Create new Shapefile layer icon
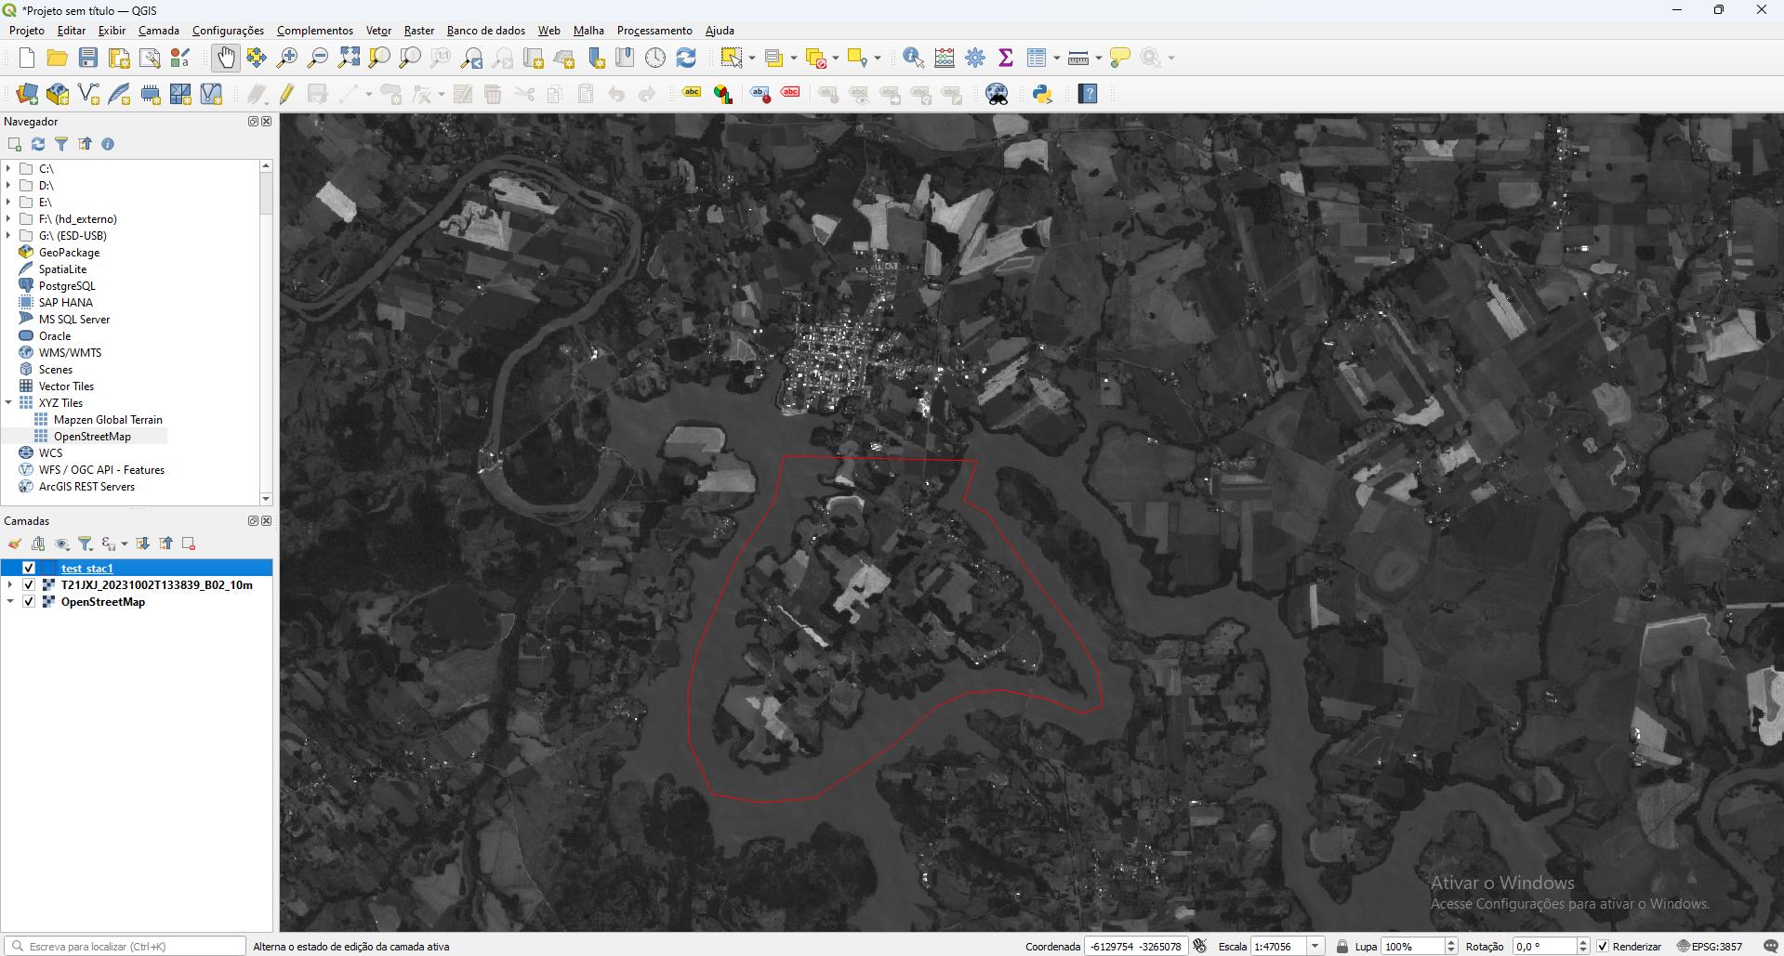 coord(88,94)
